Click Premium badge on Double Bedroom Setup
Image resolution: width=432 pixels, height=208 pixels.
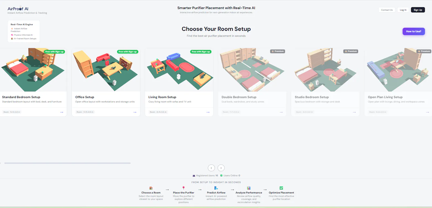[278, 51]
